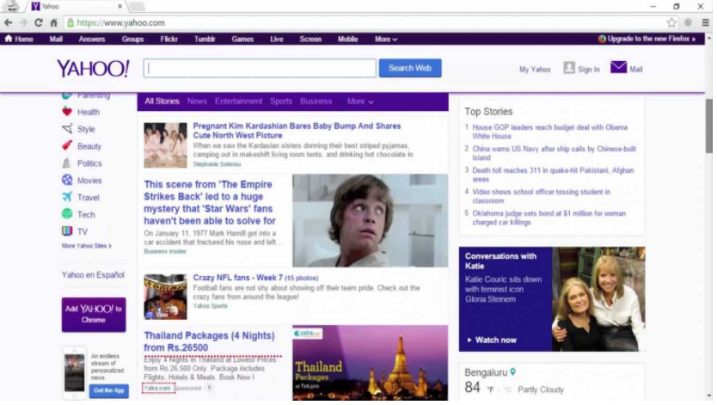Viewport: 717px width, 405px height.
Task: Click the browser address bar URL
Action: tap(120, 22)
